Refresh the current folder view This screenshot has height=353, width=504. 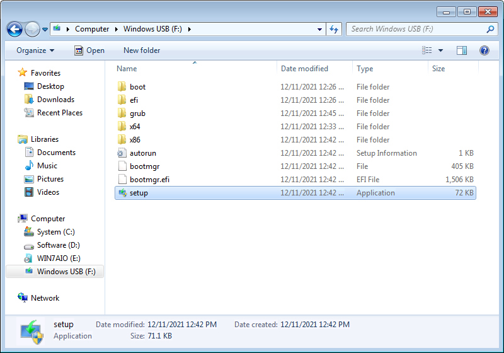click(334, 29)
